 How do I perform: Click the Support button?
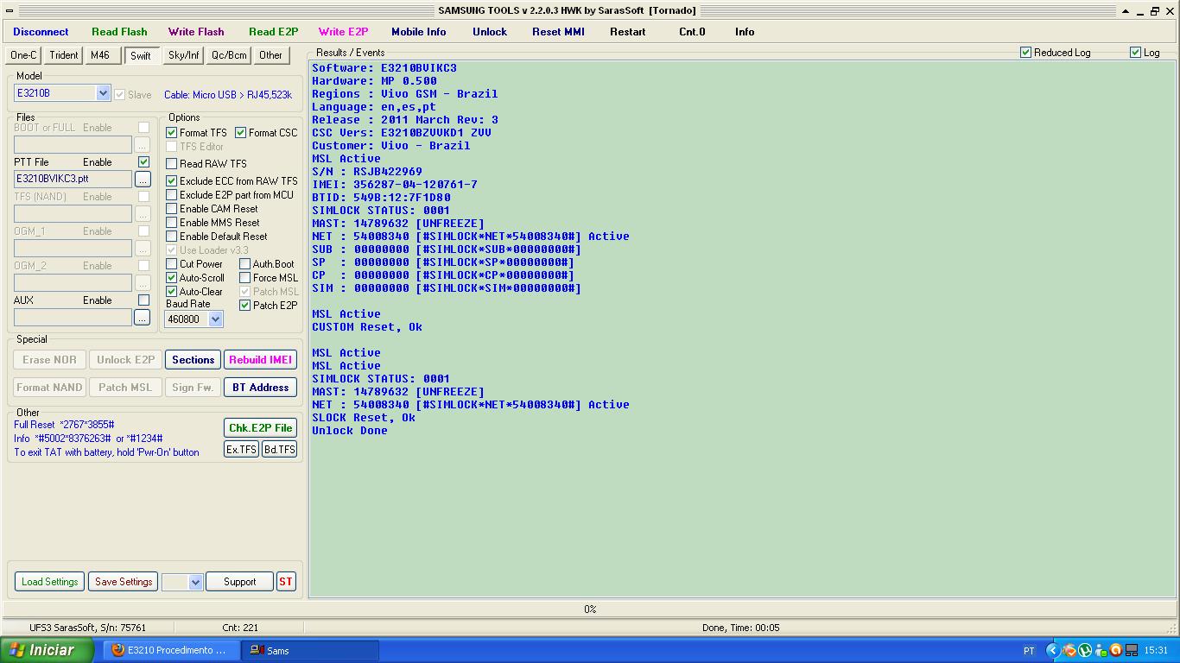(239, 582)
